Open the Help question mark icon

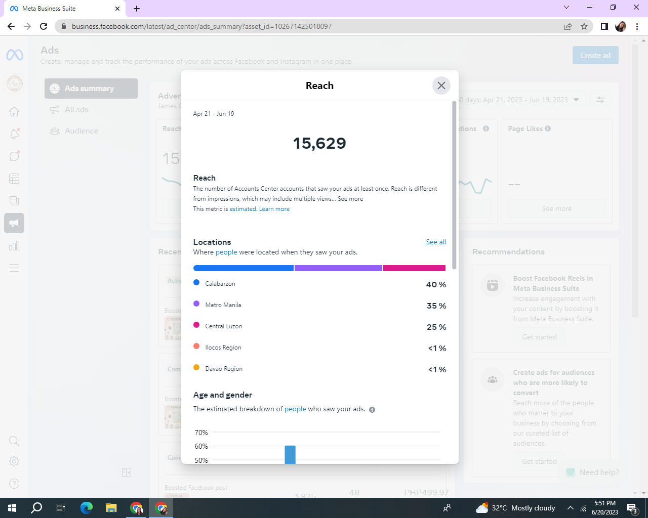(x=14, y=484)
